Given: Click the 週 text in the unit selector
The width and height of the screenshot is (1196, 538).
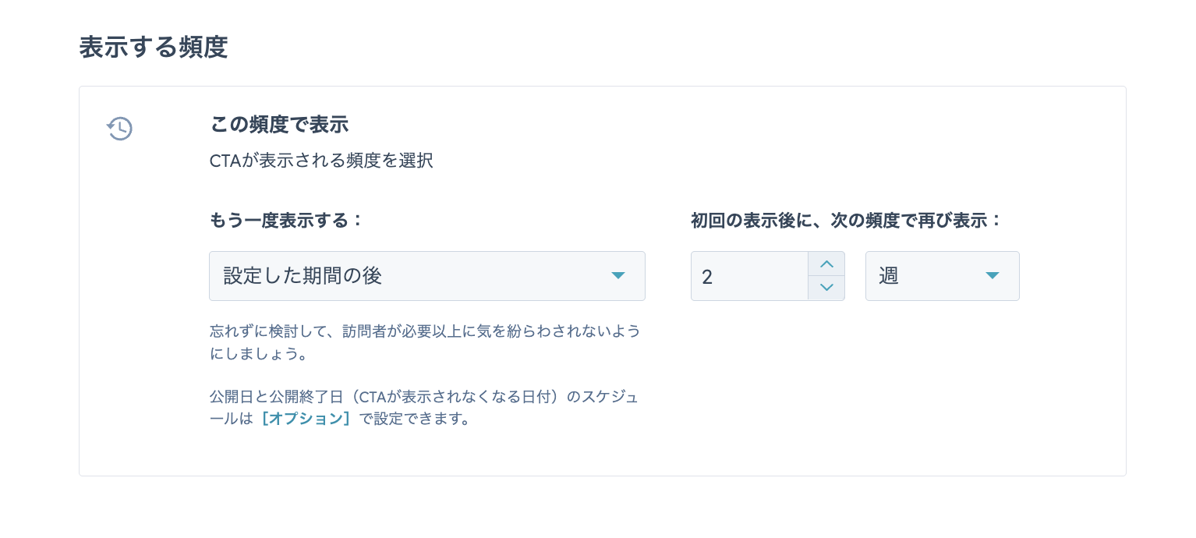Looking at the screenshot, I should click(889, 276).
